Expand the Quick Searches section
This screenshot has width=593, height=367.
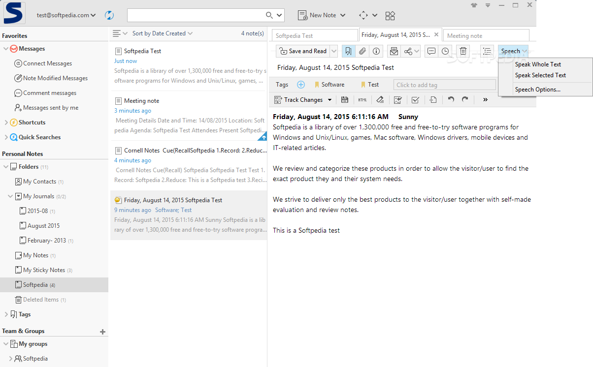(6, 137)
